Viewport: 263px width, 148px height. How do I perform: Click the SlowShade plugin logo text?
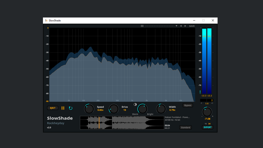[60, 118]
